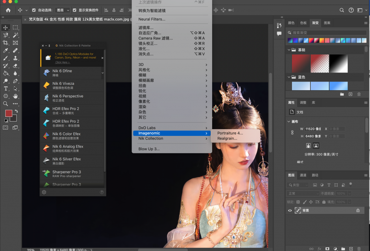Image resolution: width=370 pixels, height=251 pixels.
Task: Switch to the 通道 tab
Action: pyautogui.click(x=303, y=175)
